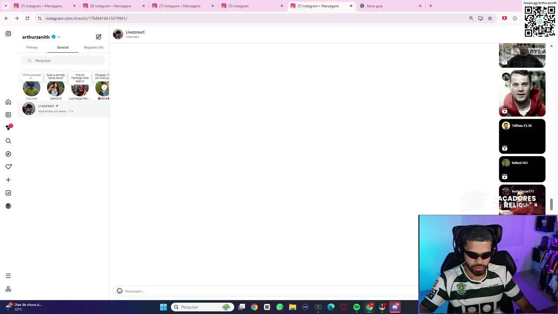Open profile avatar in sidebar
The width and height of the screenshot is (558, 314).
coord(8,206)
